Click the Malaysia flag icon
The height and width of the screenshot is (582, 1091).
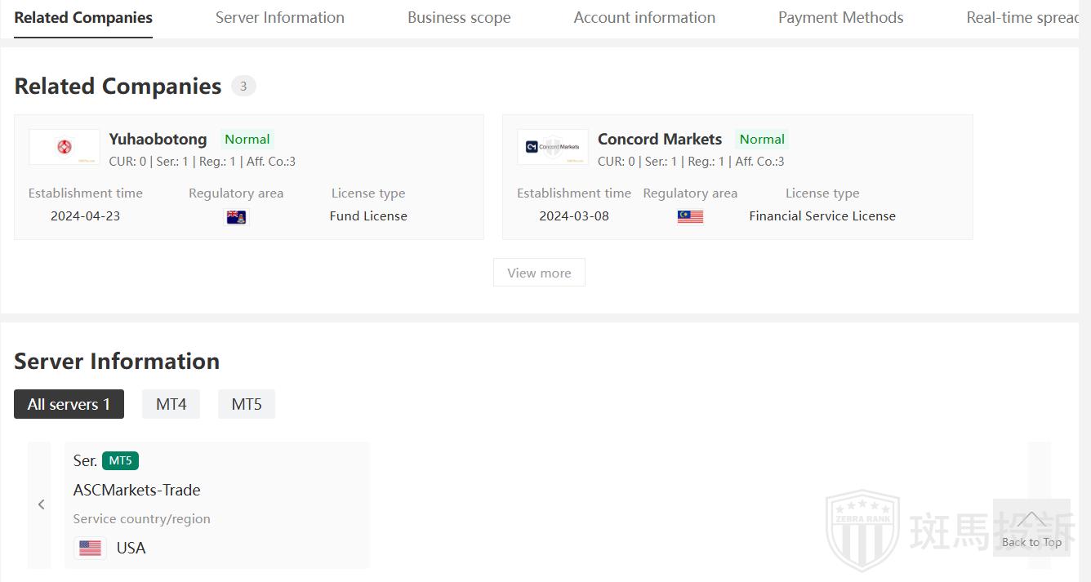[x=690, y=217]
